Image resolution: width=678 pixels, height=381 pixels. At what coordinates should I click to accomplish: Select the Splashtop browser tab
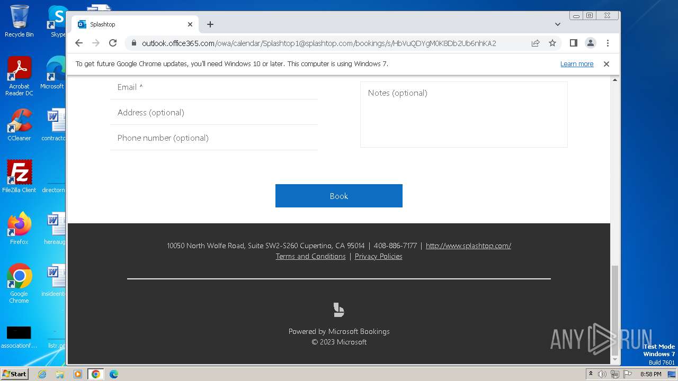click(x=135, y=24)
